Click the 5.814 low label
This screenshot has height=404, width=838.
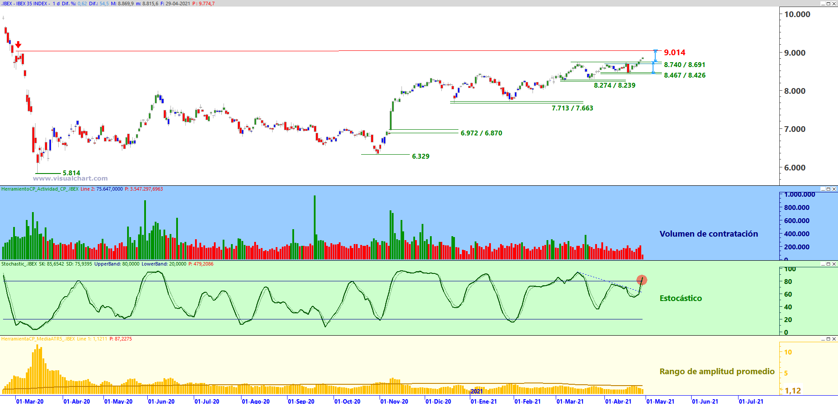click(x=71, y=173)
